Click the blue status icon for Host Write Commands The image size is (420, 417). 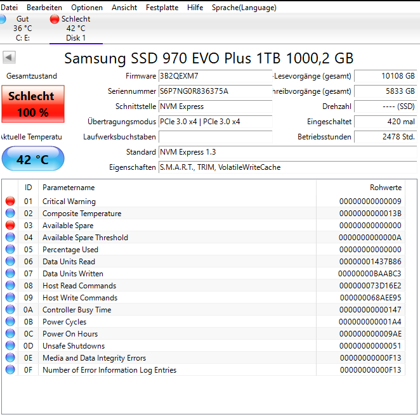click(10, 297)
